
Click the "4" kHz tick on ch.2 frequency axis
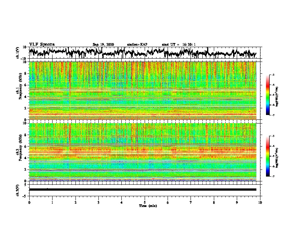(26, 158)
